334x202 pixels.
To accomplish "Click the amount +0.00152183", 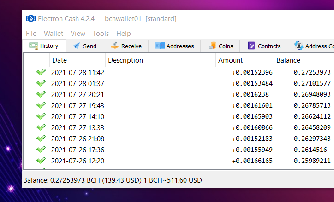I will (252, 139).
